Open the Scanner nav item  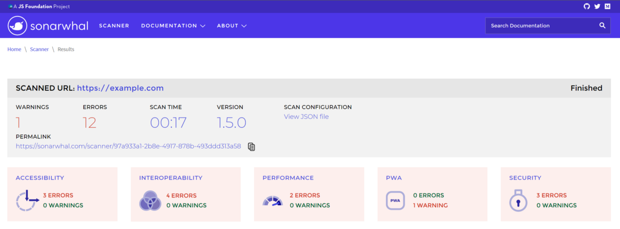[114, 25]
